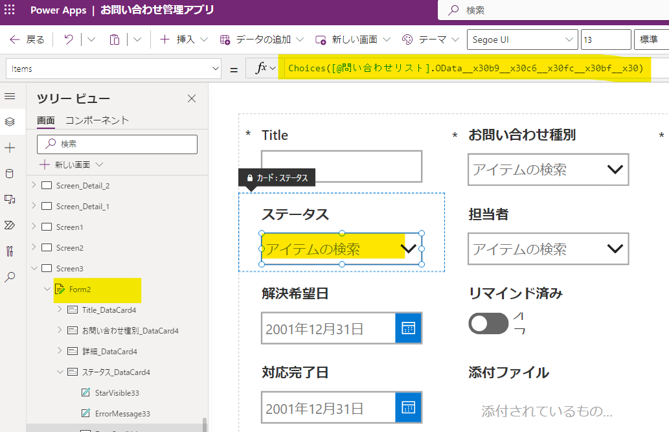Expand 詳細_DataCard4 node

[60, 350]
